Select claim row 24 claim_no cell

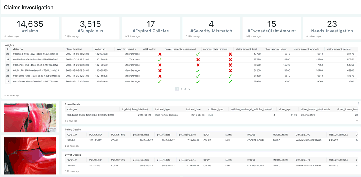pos(37,76)
